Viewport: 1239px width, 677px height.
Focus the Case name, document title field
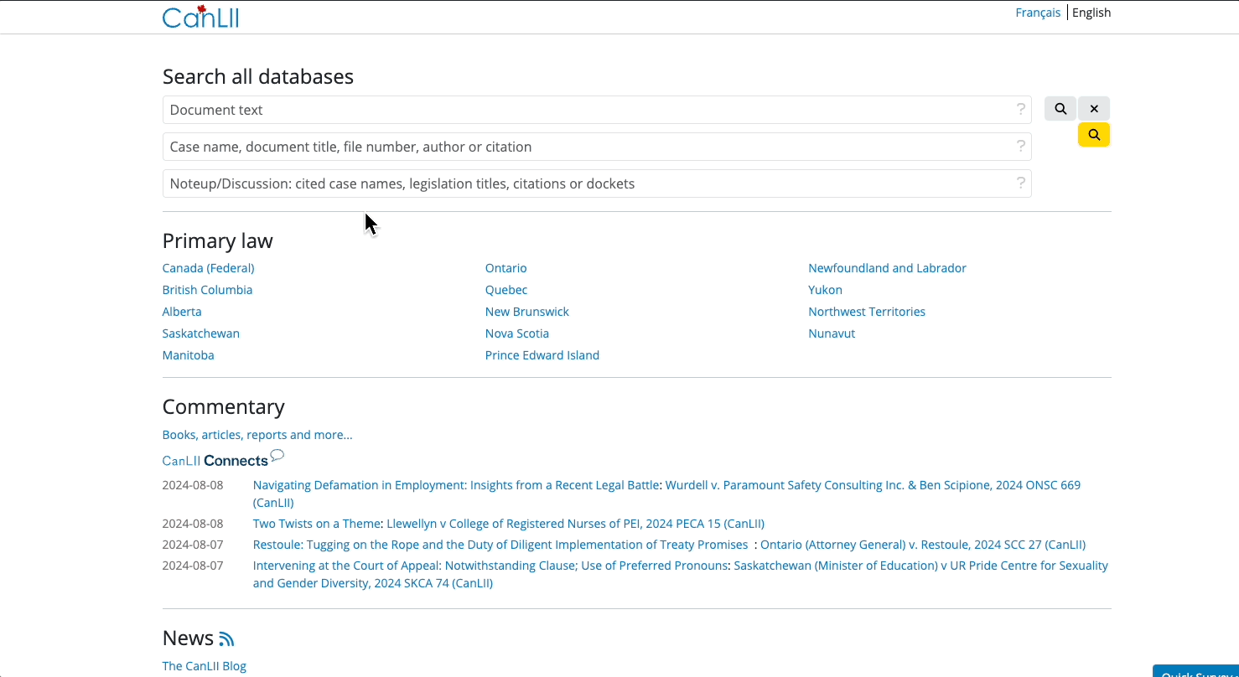pos(597,147)
